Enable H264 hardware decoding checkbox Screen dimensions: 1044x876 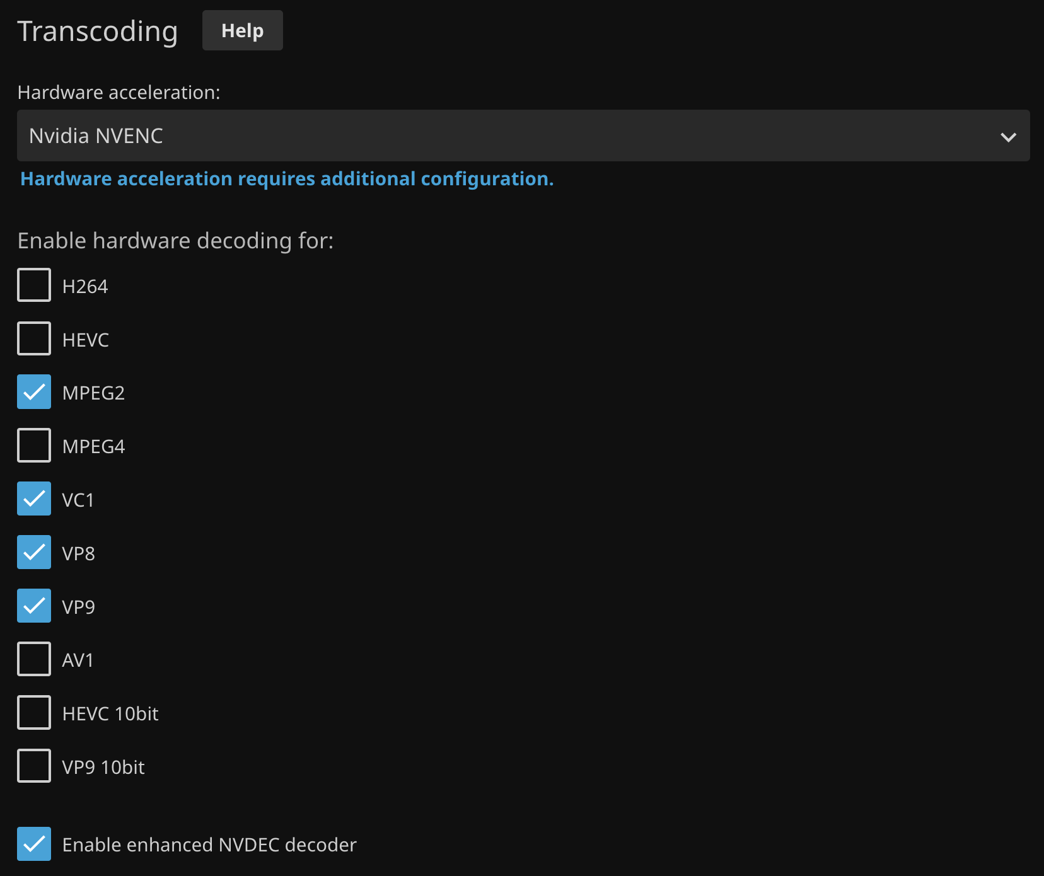34,285
